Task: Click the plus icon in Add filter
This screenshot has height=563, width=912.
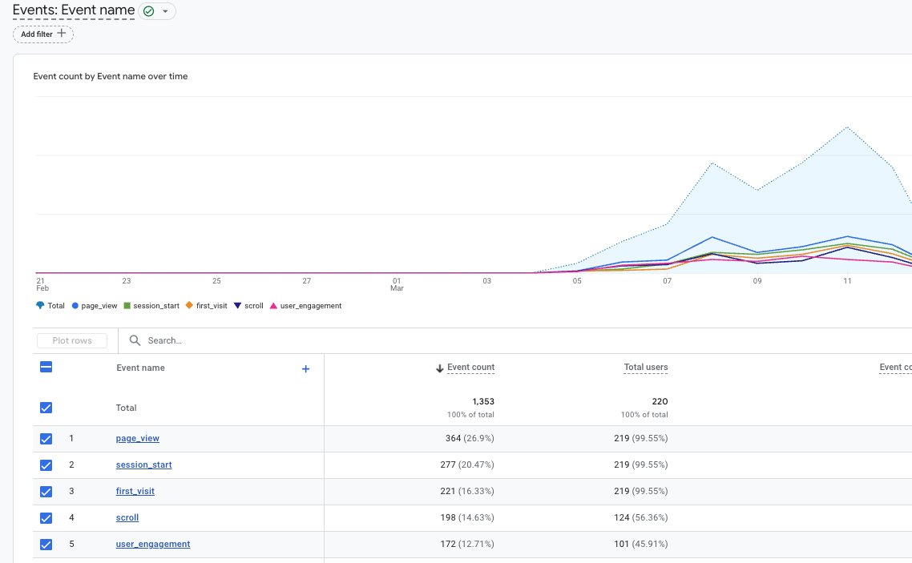Action: (x=62, y=34)
